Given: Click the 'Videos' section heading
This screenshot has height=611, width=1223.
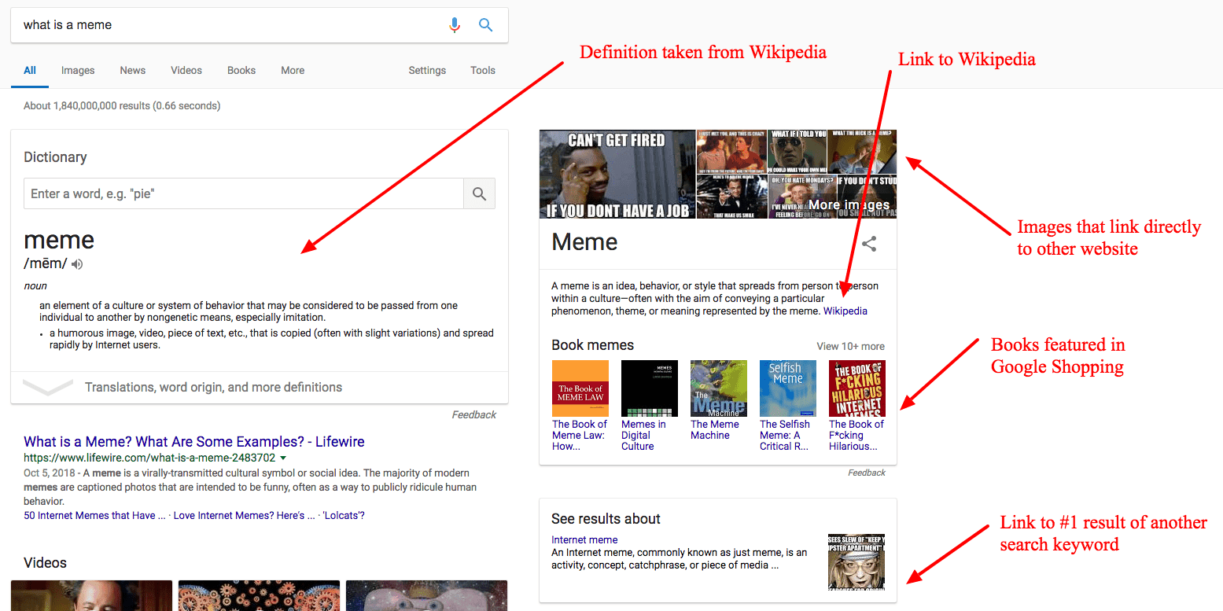Looking at the screenshot, I should click(x=45, y=563).
